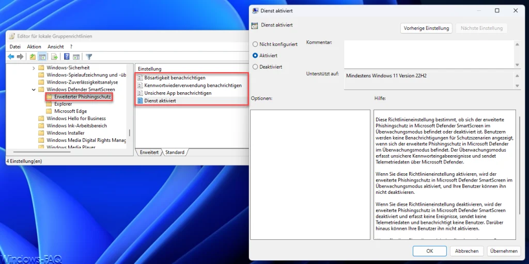
Task: Select Windows Ink-Arbeitsbereich tree item
Action: pyautogui.click(x=76, y=126)
